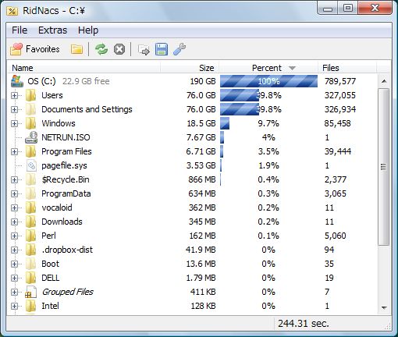The image size is (398, 337).
Task: Click the export arrow toolbar icon
Action: point(144,49)
